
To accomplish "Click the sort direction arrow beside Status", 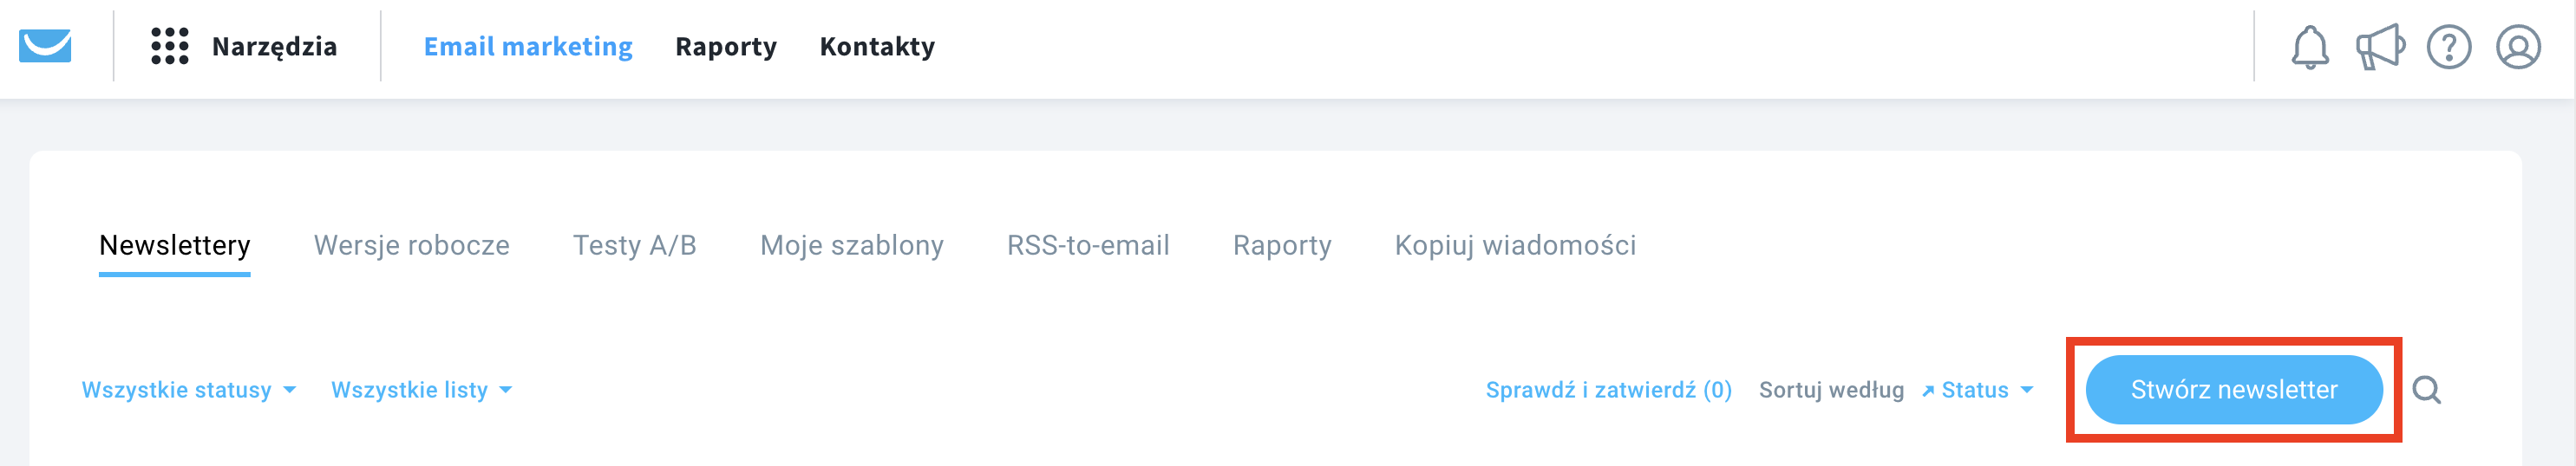I will click(x=1928, y=392).
